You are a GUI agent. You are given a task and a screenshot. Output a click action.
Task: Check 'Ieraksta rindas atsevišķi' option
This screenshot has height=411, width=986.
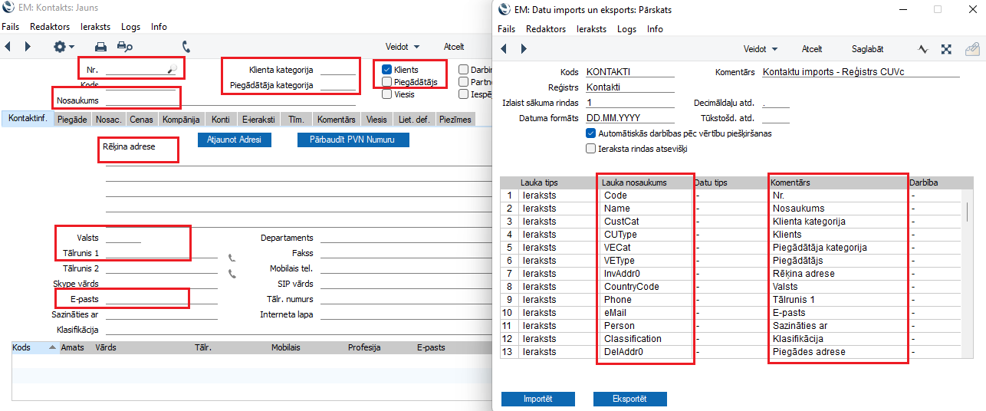point(590,148)
